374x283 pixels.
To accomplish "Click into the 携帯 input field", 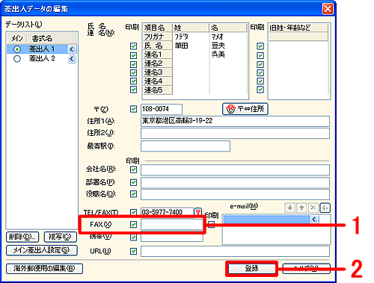I will (172, 237).
